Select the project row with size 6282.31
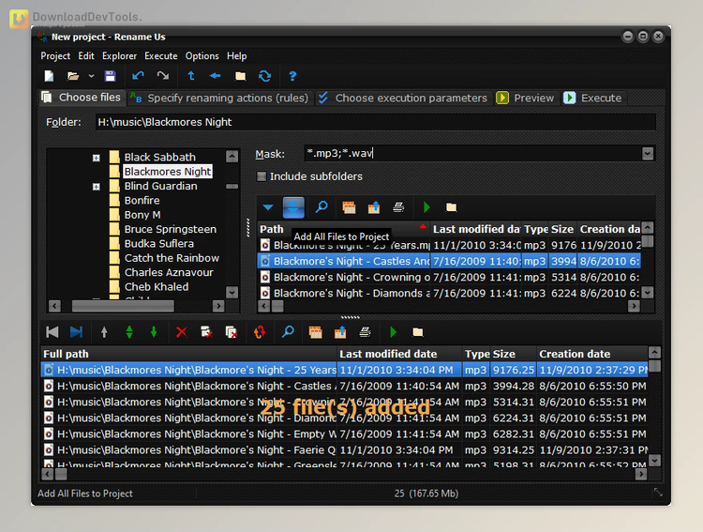This screenshot has width=703, height=532. tap(344, 434)
